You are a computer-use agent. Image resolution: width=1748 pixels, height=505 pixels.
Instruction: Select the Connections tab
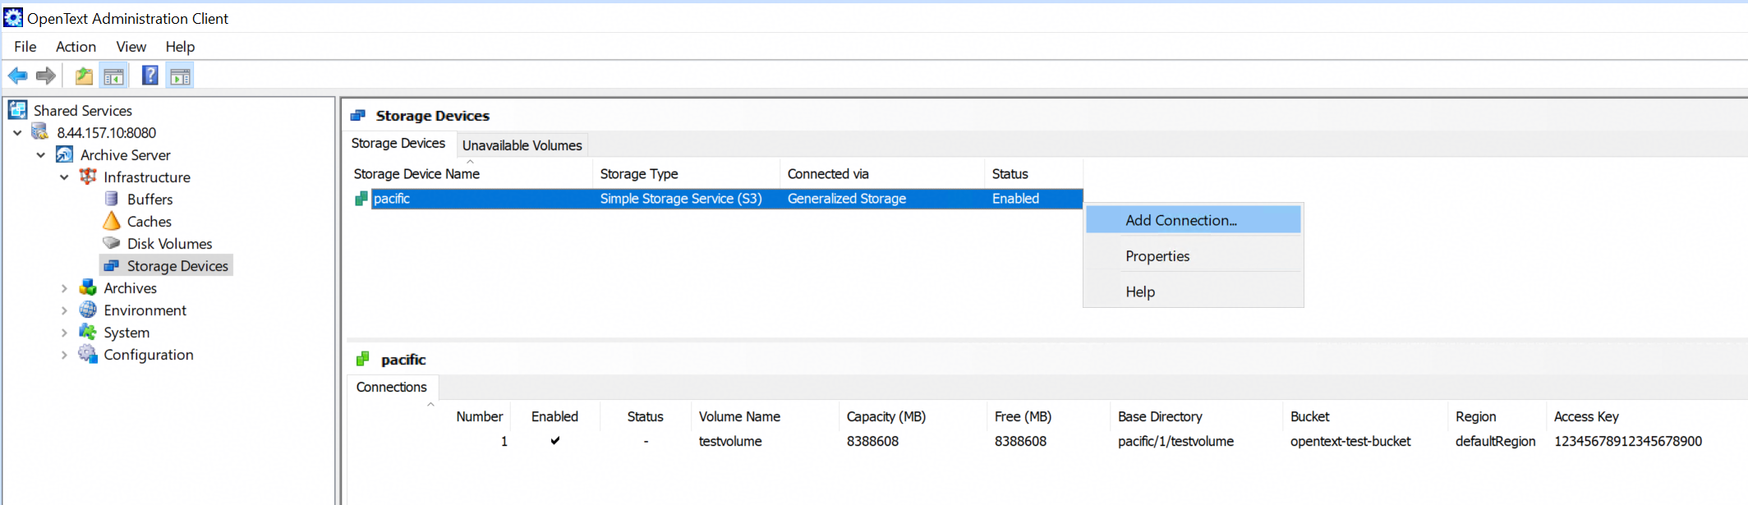[392, 387]
